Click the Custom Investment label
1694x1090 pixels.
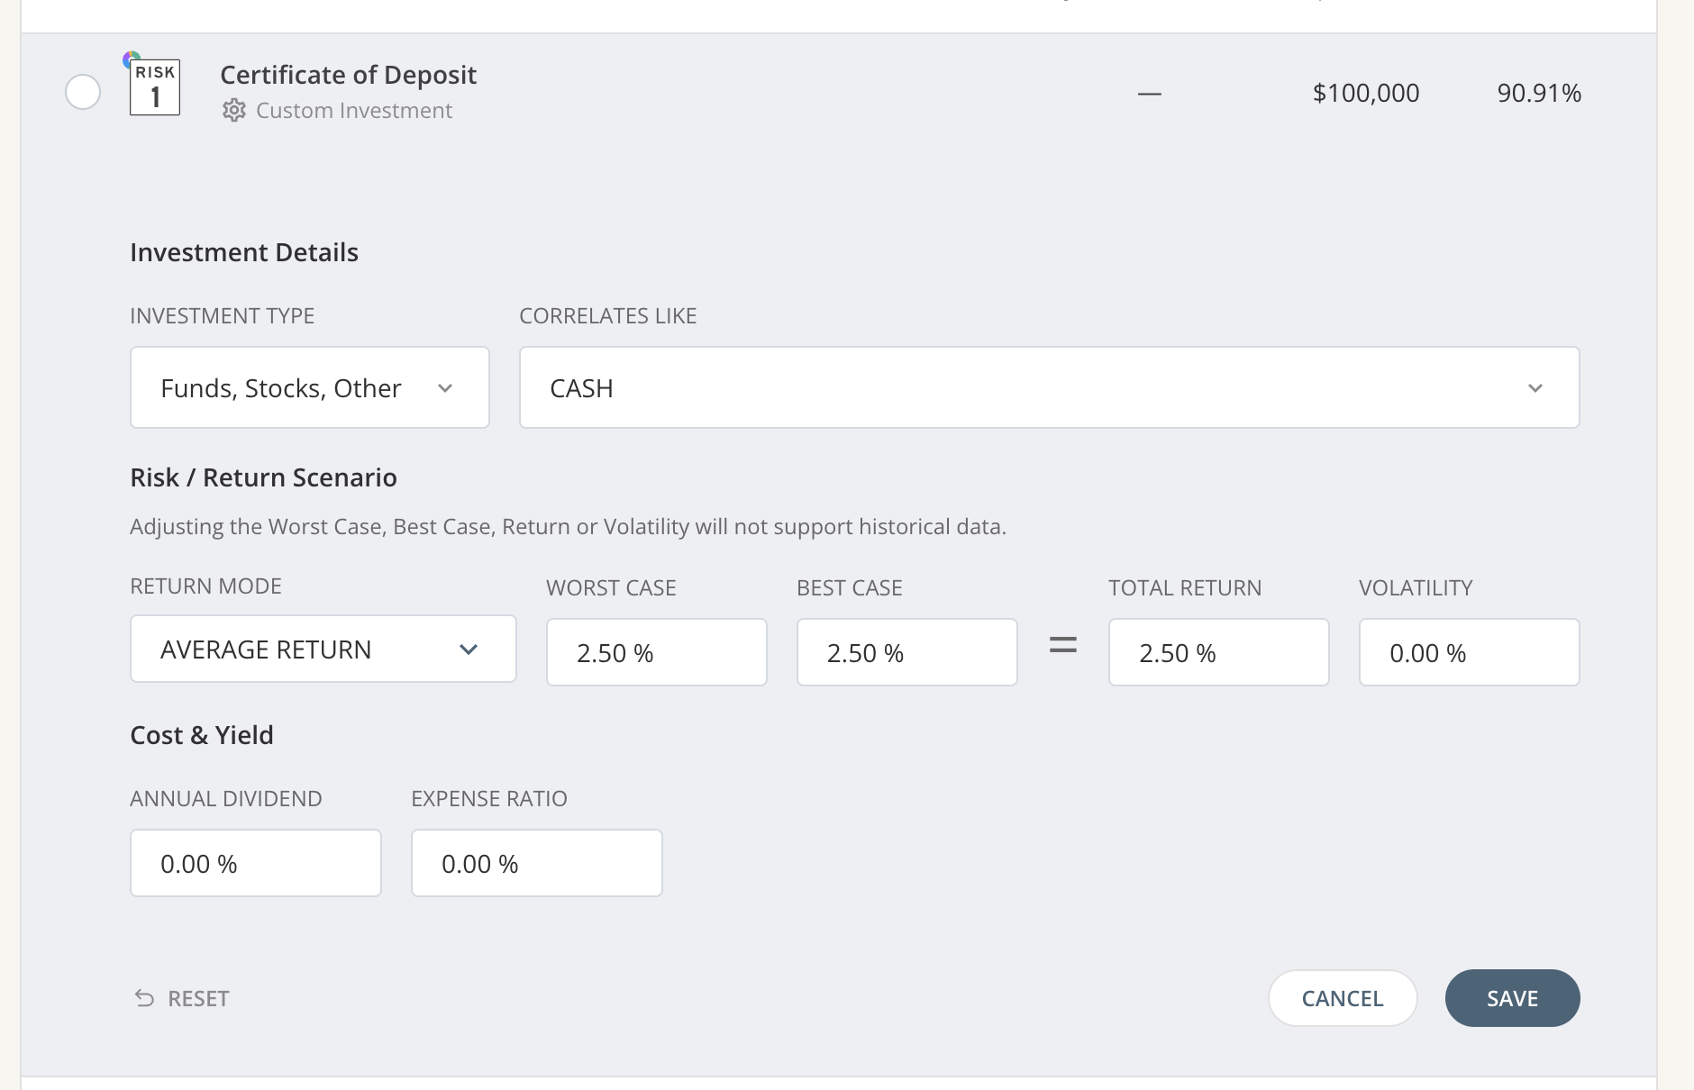click(x=354, y=110)
